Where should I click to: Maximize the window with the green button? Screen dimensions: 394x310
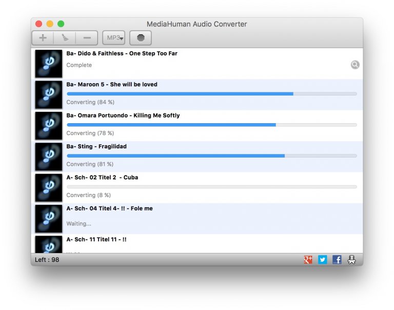(x=61, y=24)
